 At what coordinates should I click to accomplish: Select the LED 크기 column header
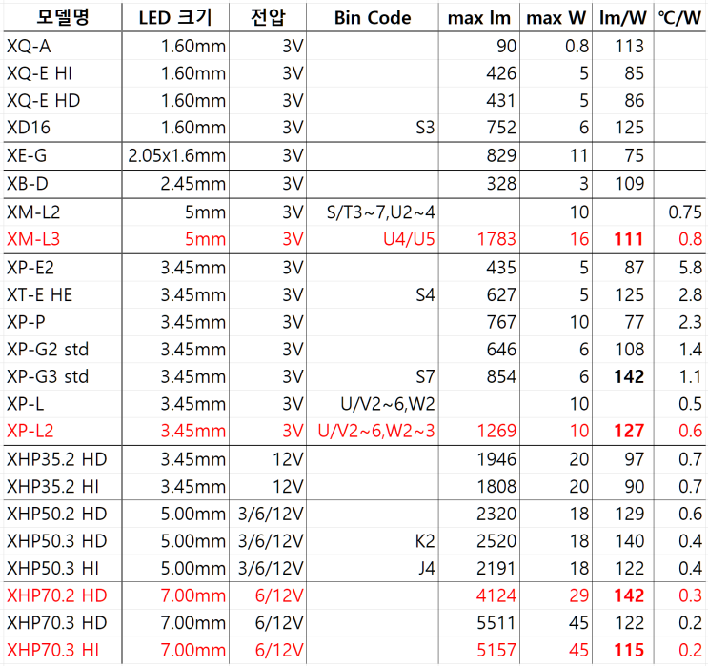point(175,17)
